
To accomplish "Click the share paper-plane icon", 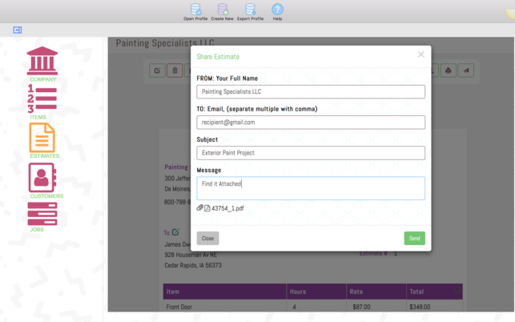I will coord(466,70).
